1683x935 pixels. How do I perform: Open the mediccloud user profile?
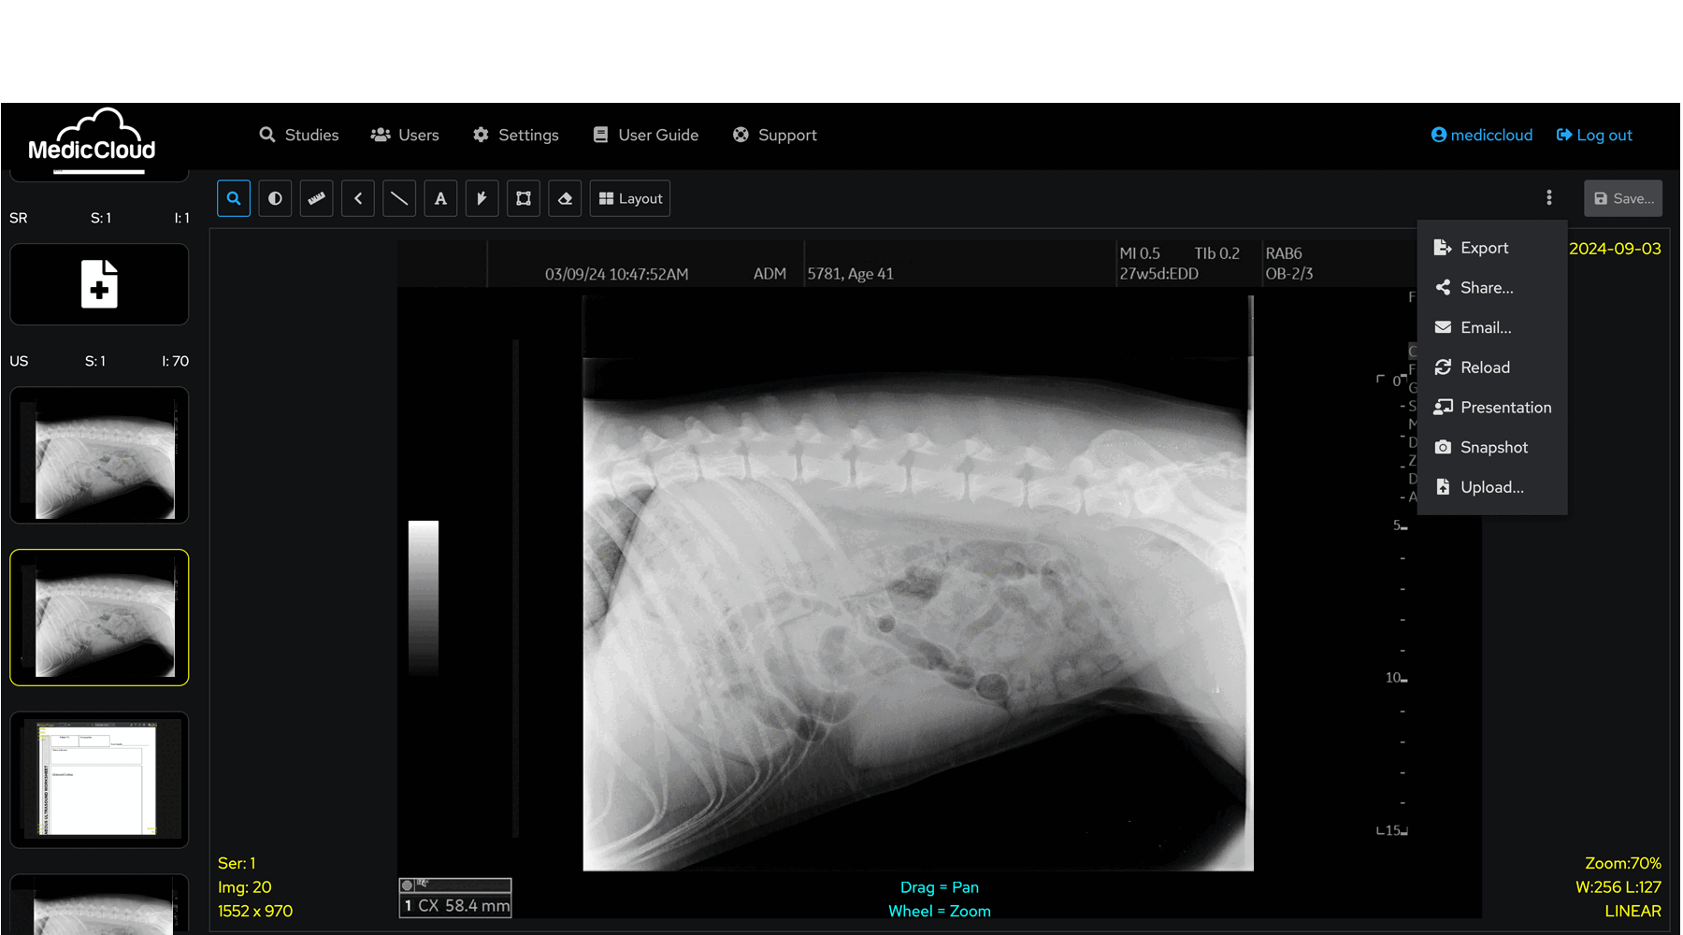(x=1482, y=135)
